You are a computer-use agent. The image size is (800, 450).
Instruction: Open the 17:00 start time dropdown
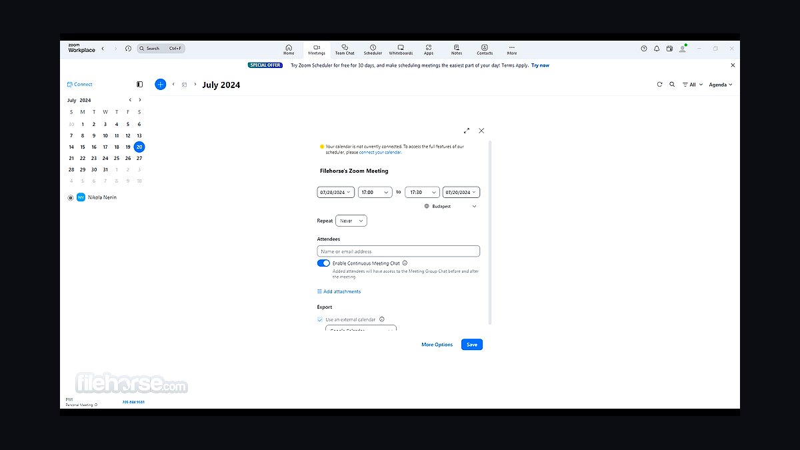click(x=375, y=192)
